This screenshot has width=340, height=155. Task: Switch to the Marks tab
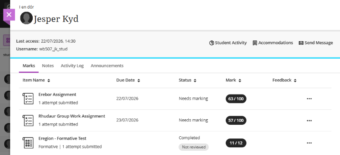click(x=29, y=66)
